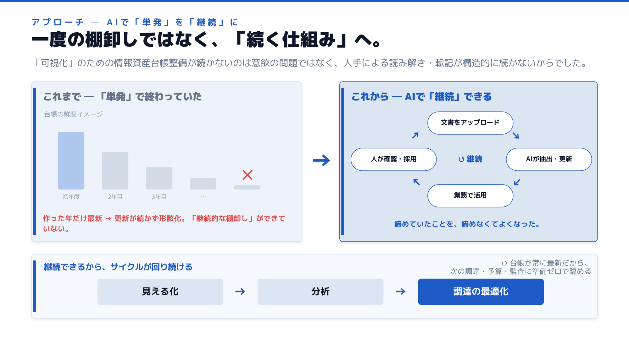Click the 初年度 blue bar
Image resolution: width=629 pixels, height=353 pixels.
(71, 161)
